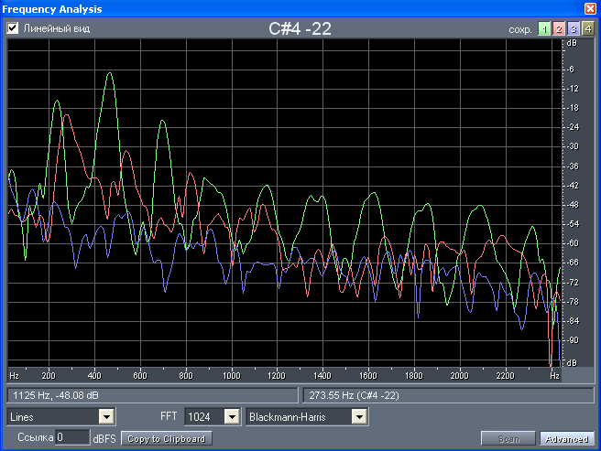Click the сохр. label
The height and width of the screenshot is (451, 601).
pos(520,29)
